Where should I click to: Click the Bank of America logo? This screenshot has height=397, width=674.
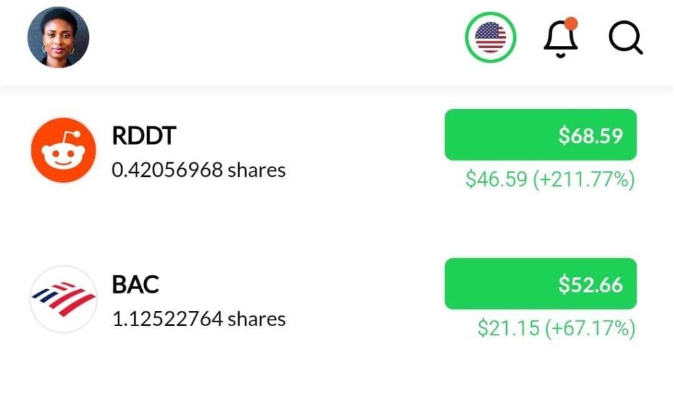tap(63, 299)
